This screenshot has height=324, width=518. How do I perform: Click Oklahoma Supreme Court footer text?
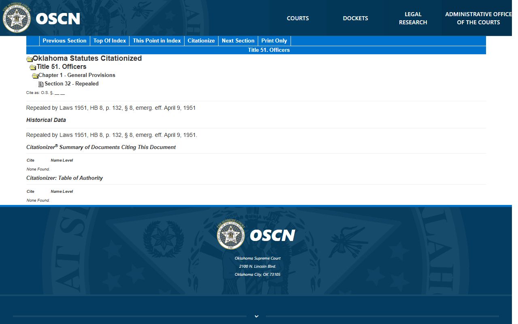pos(257,258)
